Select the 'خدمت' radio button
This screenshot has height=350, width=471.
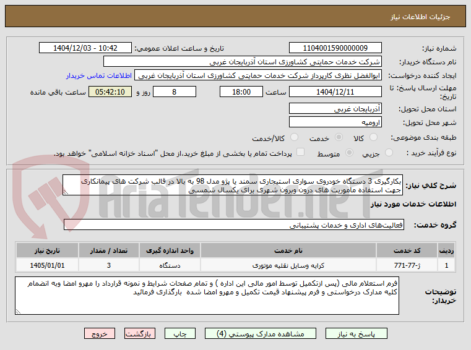point(339,137)
